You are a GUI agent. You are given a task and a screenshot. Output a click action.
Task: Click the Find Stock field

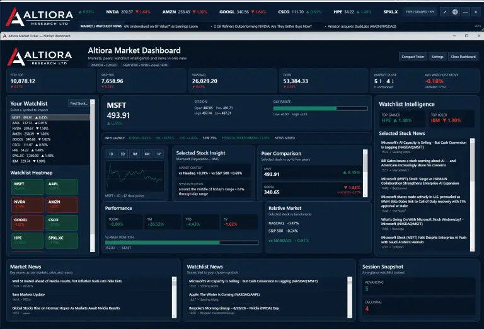pyautogui.click(x=78, y=103)
